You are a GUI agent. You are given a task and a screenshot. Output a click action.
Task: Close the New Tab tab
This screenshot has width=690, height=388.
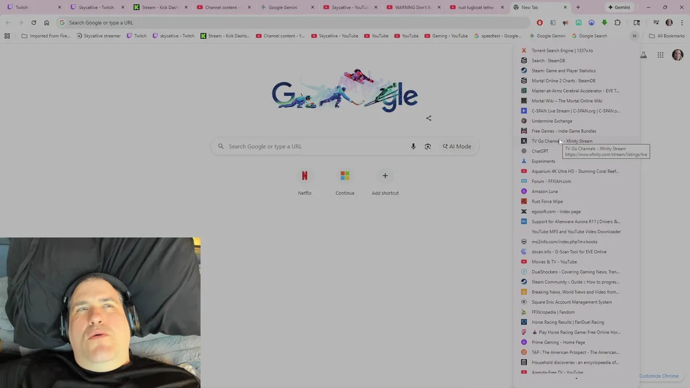(x=565, y=8)
